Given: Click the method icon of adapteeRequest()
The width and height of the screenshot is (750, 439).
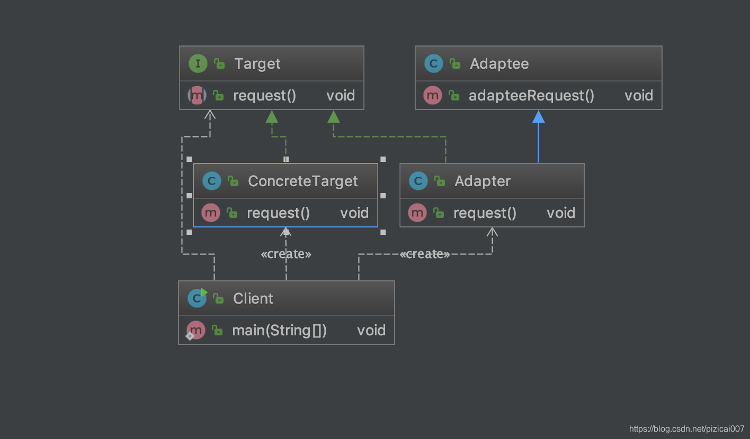Looking at the screenshot, I should (x=433, y=96).
